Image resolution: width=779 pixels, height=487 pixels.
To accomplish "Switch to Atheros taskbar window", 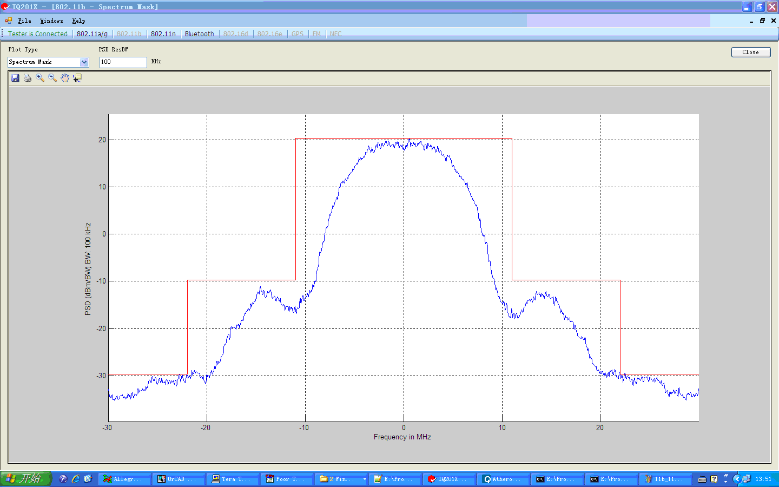I will click(x=504, y=479).
